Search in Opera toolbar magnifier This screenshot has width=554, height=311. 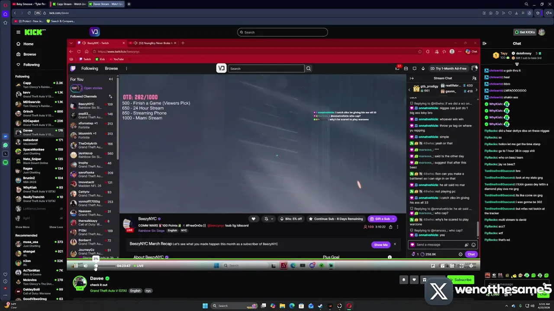526,4
